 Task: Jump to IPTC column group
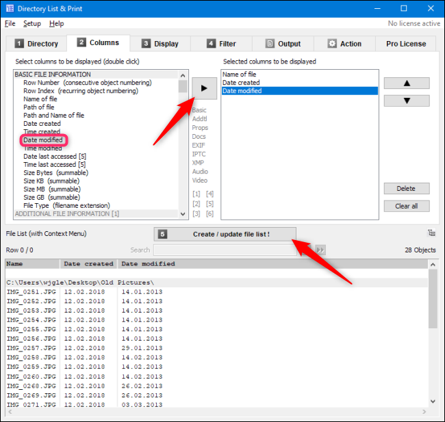click(x=199, y=154)
